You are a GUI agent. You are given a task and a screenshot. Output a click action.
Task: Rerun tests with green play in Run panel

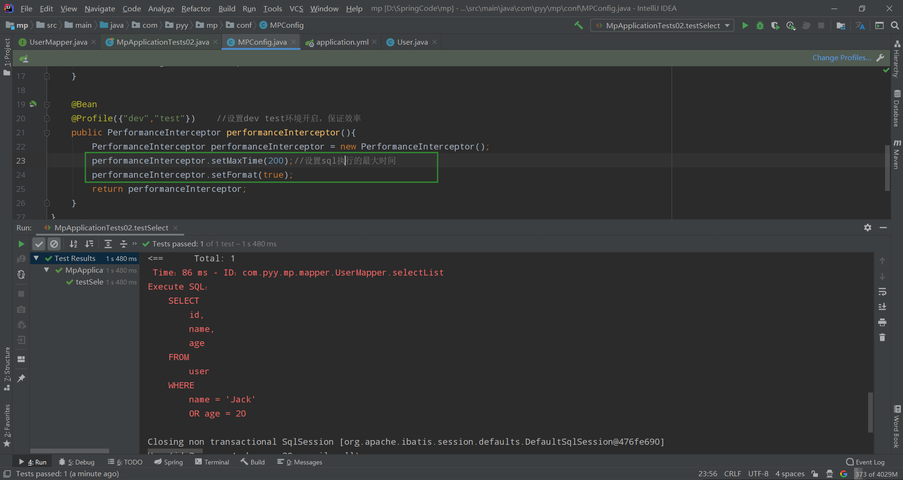[21, 244]
